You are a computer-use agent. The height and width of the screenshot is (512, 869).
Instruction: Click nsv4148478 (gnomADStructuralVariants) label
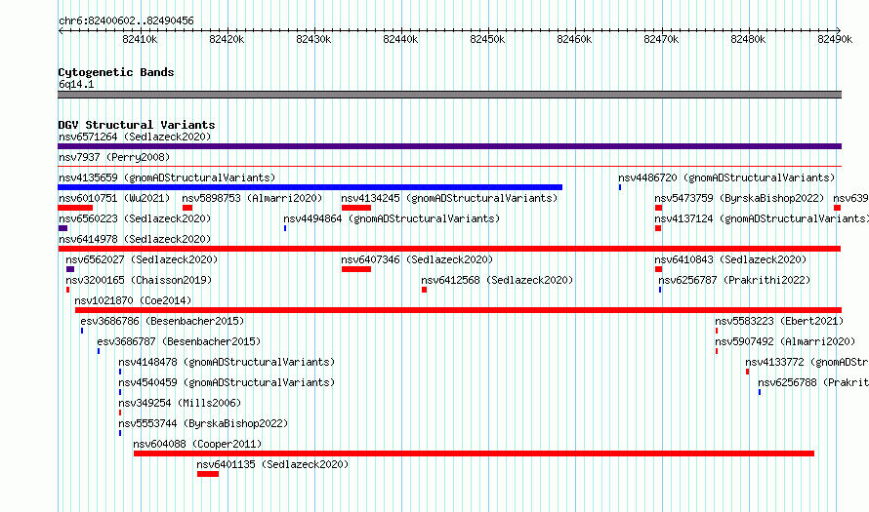click(x=227, y=362)
